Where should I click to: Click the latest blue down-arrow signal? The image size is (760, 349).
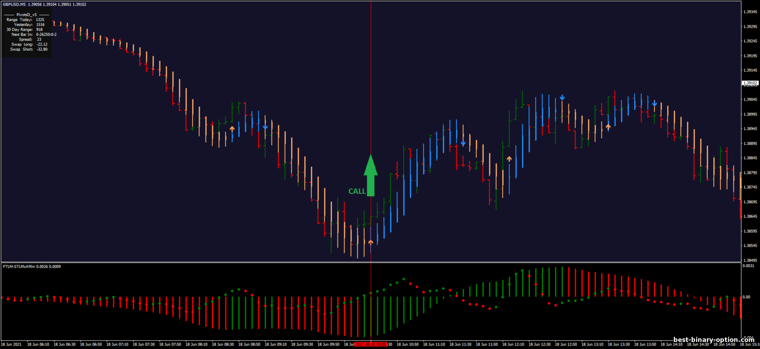point(654,104)
